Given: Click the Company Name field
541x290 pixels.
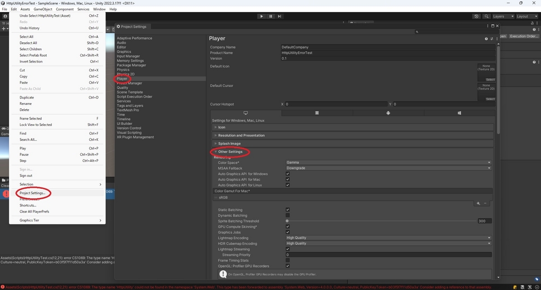Looking at the screenshot, I should click(389, 47).
